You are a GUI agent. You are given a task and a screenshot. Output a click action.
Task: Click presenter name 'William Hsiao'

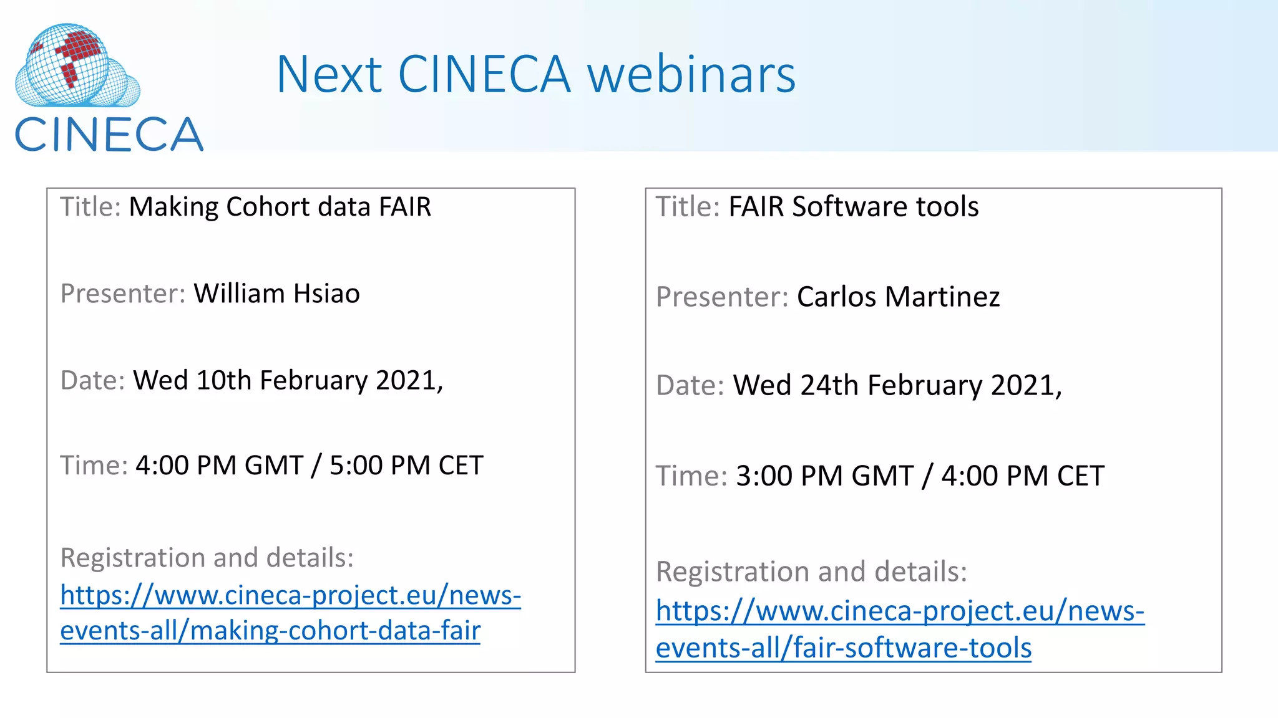click(x=276, y=294)
